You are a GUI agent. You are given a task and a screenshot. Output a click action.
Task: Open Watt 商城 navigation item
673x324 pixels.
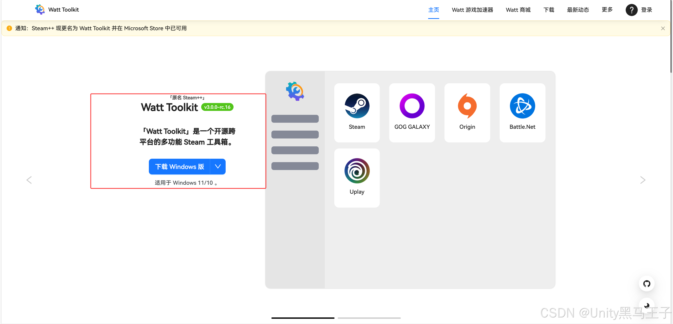point(518,10)
